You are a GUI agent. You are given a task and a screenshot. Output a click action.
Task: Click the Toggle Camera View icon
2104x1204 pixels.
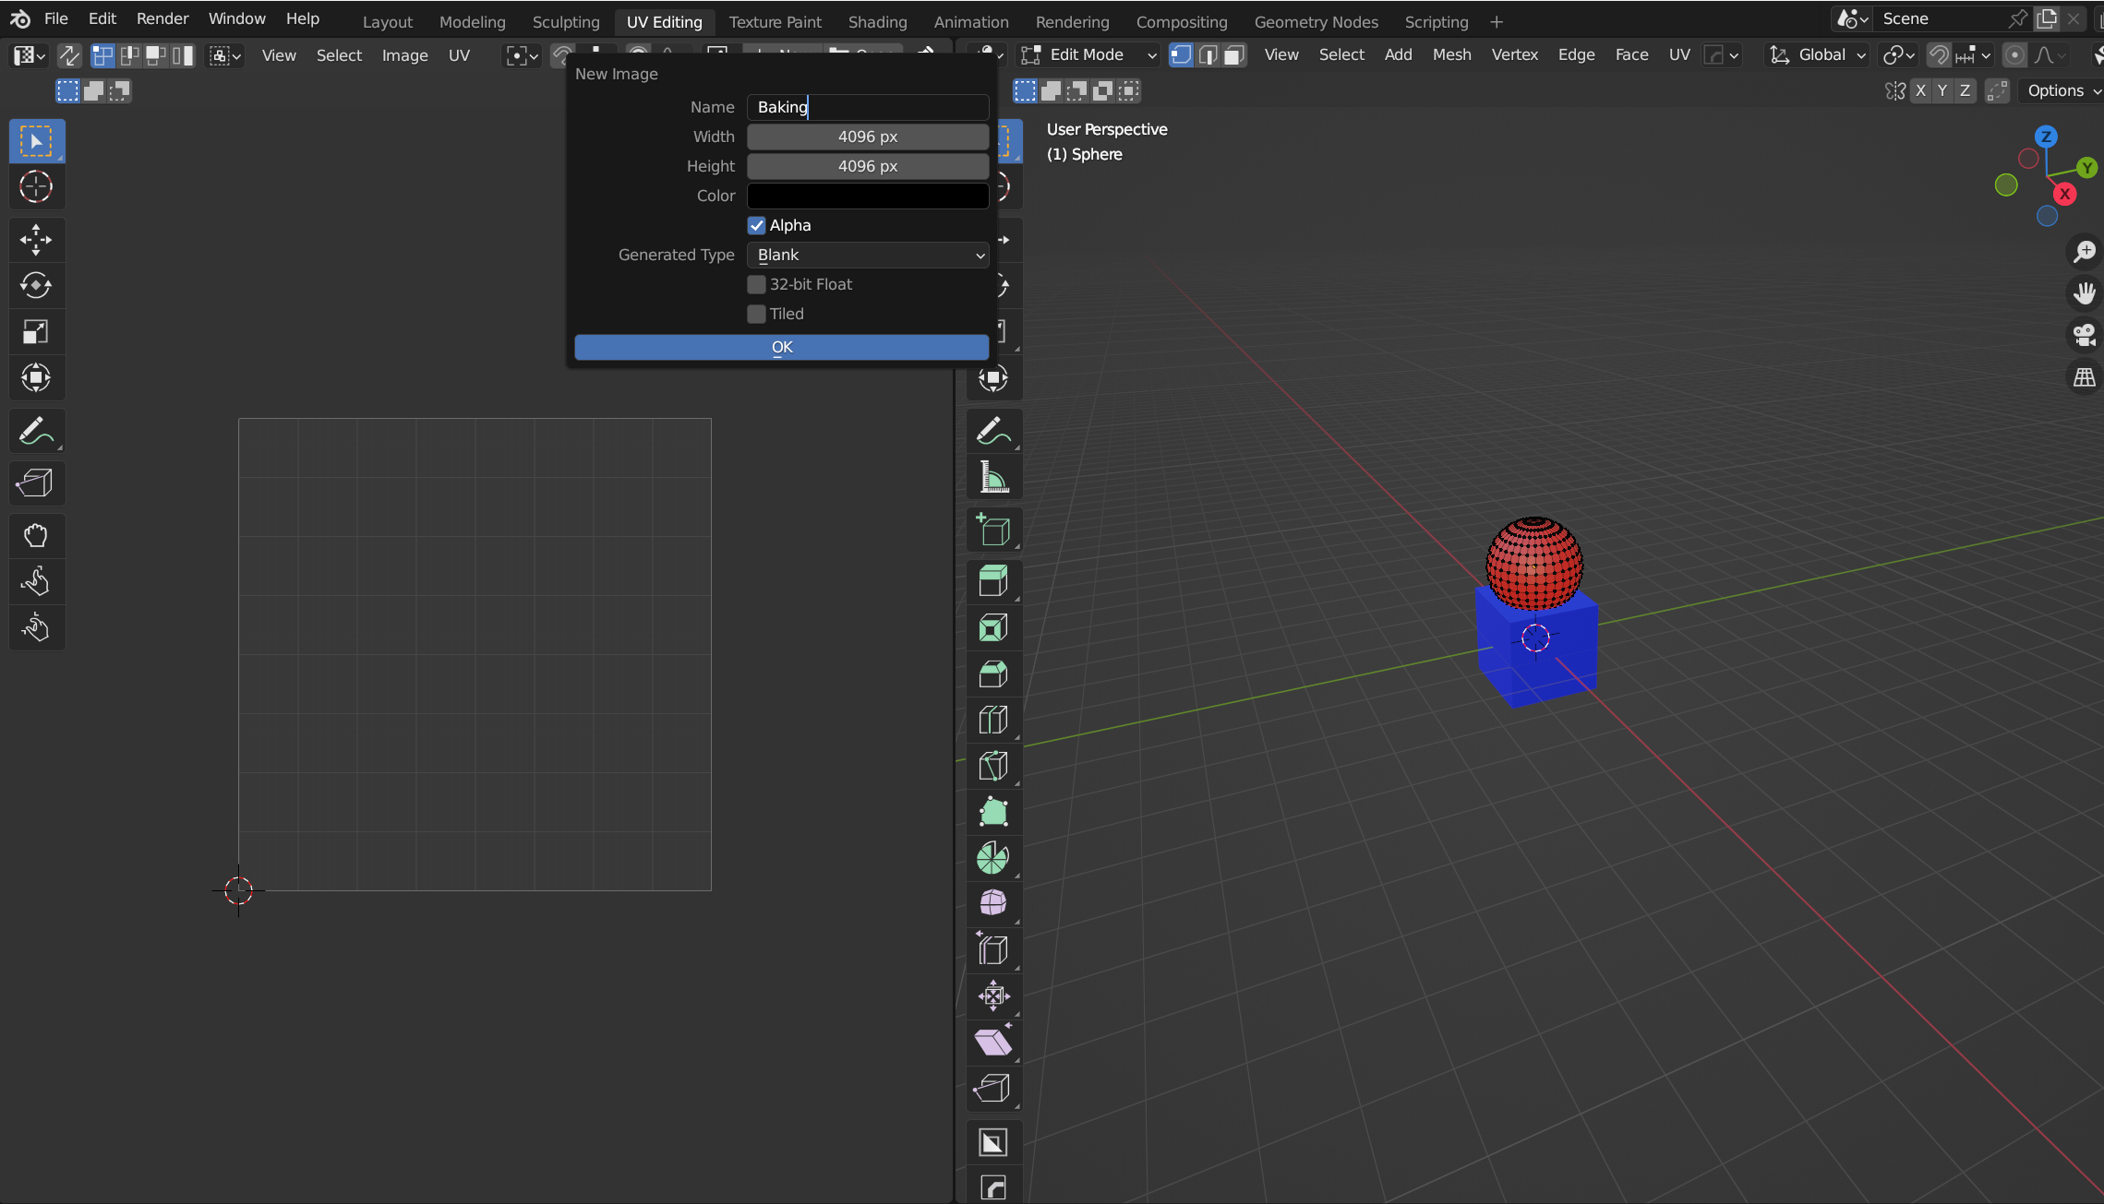pos(2084,334)
